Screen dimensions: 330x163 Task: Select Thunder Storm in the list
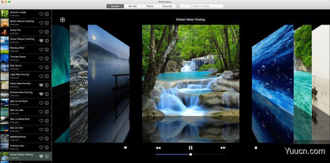26,58
